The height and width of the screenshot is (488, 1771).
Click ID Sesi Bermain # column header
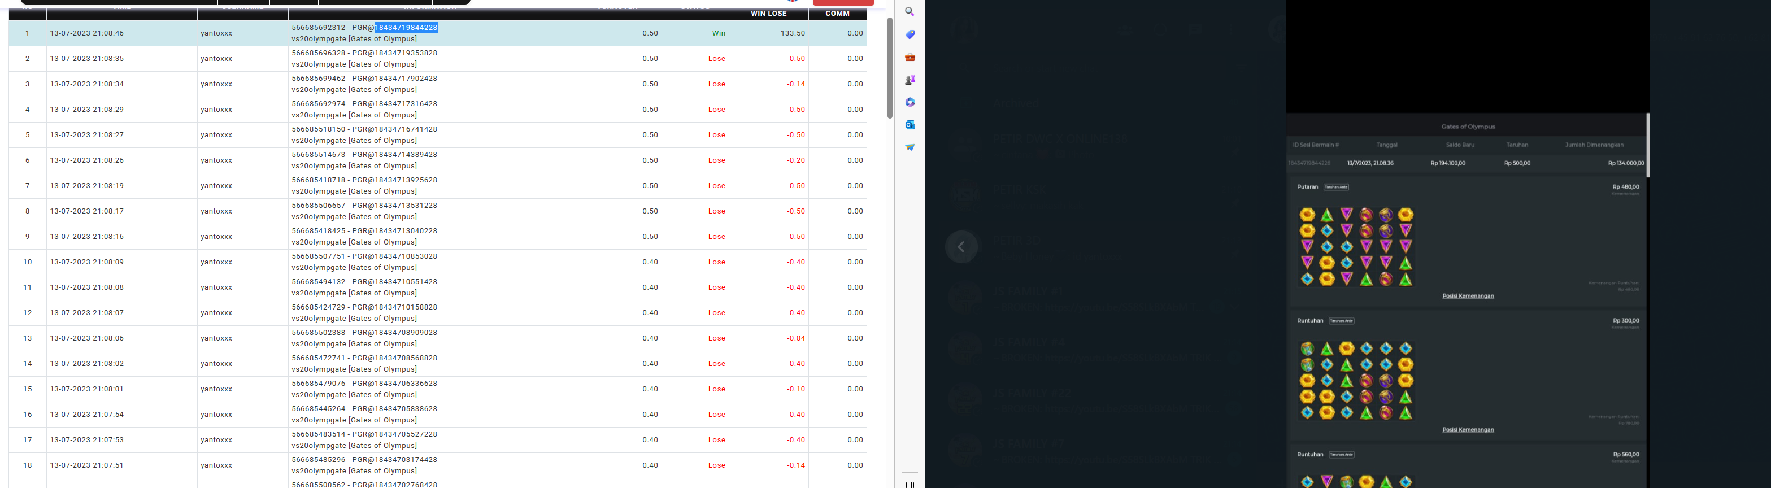[1316, 145]
